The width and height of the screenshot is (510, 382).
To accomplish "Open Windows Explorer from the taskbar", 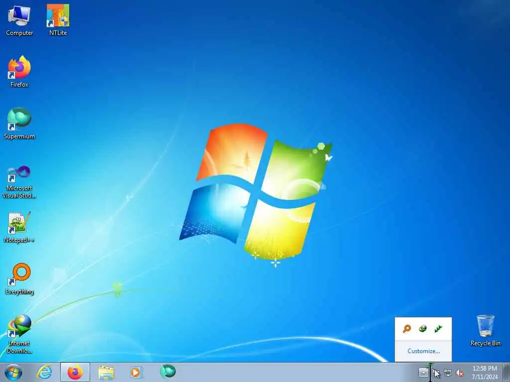I will coord(106,373).
